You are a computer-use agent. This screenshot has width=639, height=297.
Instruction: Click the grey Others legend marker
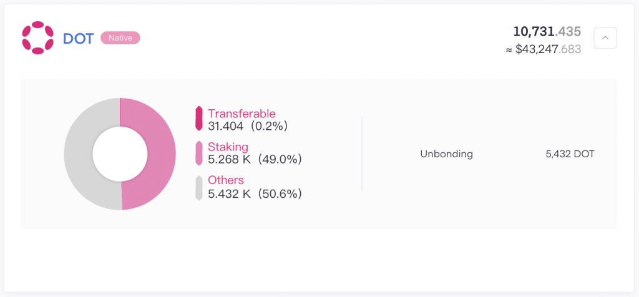click(x=199, y=188)
